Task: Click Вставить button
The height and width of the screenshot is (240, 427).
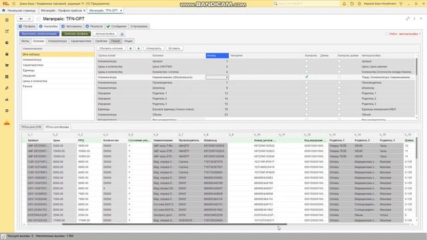Action: click(174, 49)
